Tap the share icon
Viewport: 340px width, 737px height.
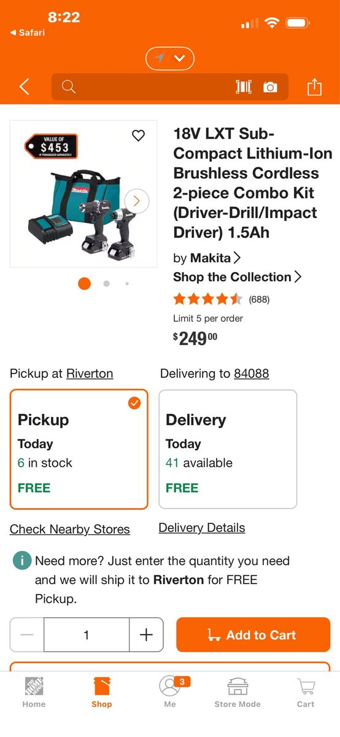click(x=314, y=87)
